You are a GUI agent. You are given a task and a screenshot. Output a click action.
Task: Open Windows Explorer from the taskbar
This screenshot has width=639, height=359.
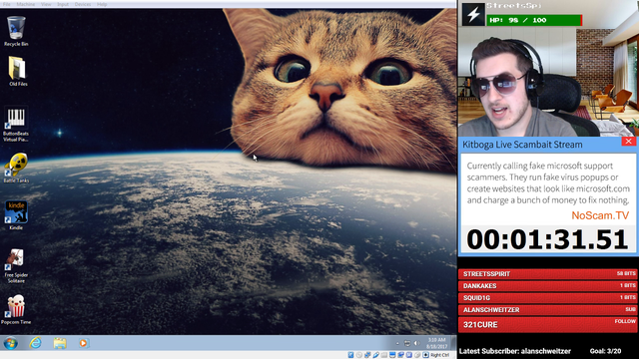point(60,343)
